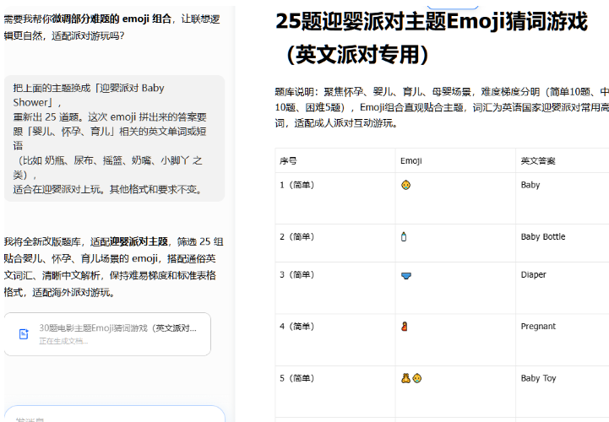Click the '题库说明' description paragraph
Image resolution: width=609 pixels, height=422 pixels.
(x=442, y=107)
